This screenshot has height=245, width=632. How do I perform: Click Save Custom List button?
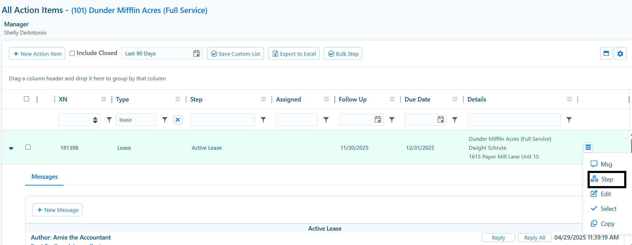(235, 54)
